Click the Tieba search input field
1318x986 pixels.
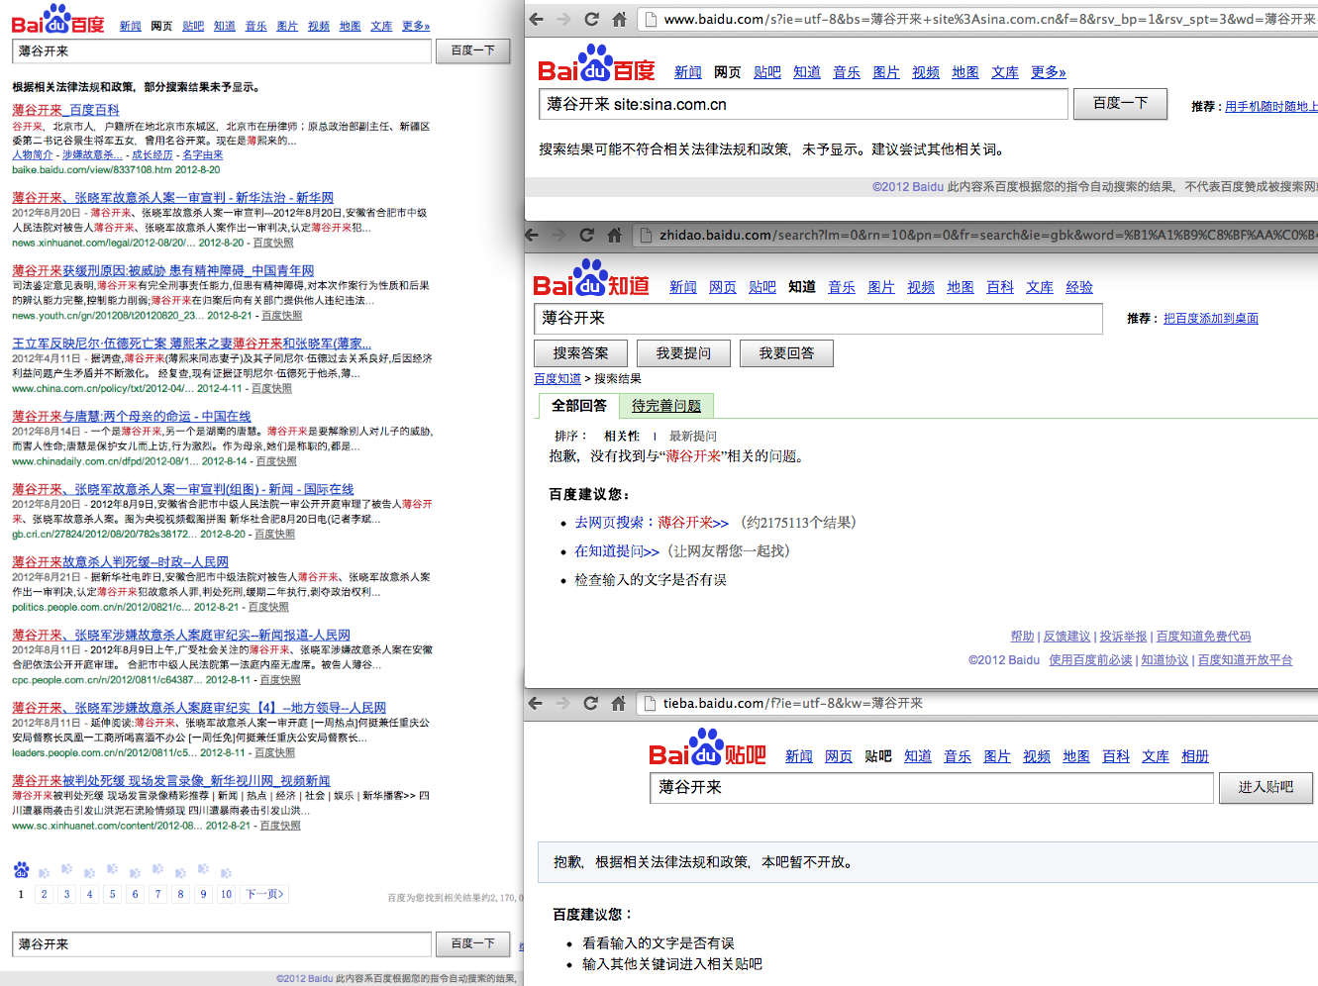(x=932, y=787)
